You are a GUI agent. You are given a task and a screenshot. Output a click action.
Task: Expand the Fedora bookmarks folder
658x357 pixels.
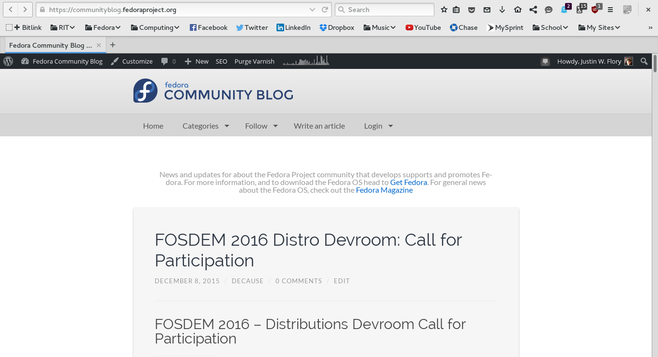(x=103, y=27)
